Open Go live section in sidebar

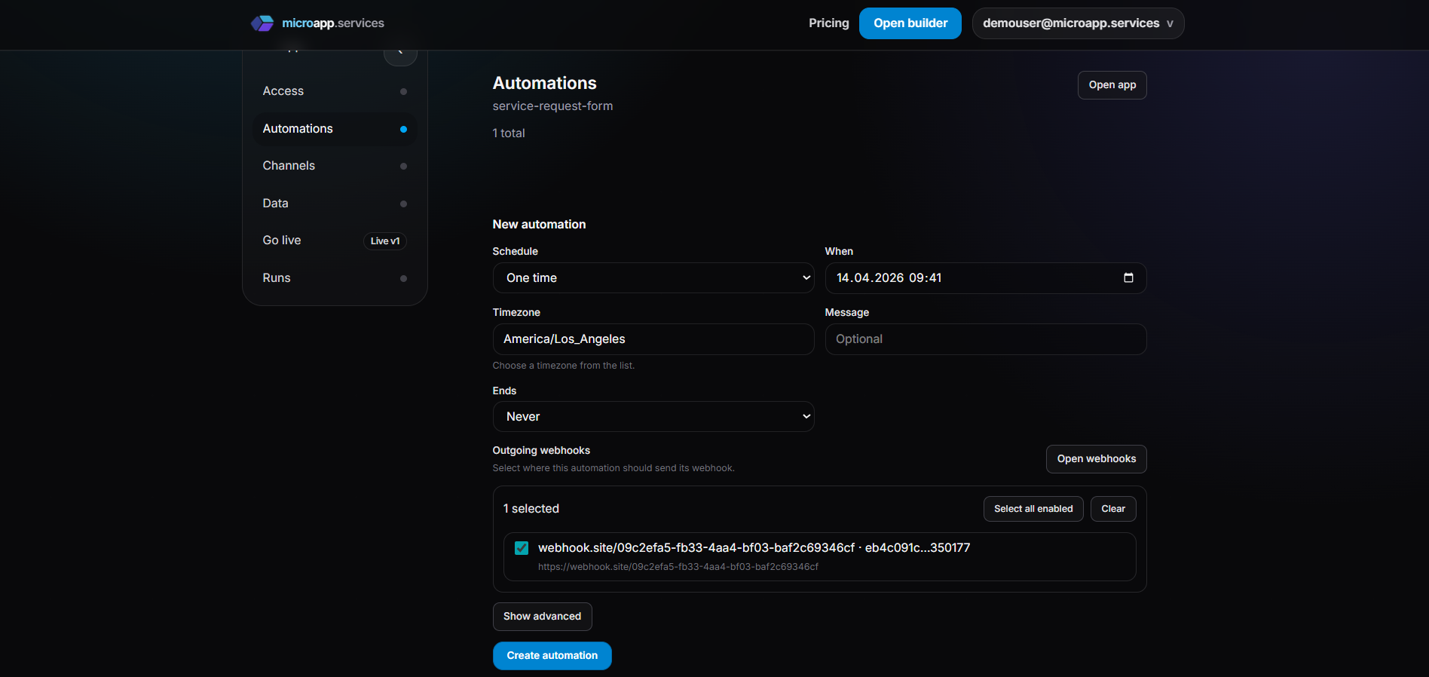point(335,240)
